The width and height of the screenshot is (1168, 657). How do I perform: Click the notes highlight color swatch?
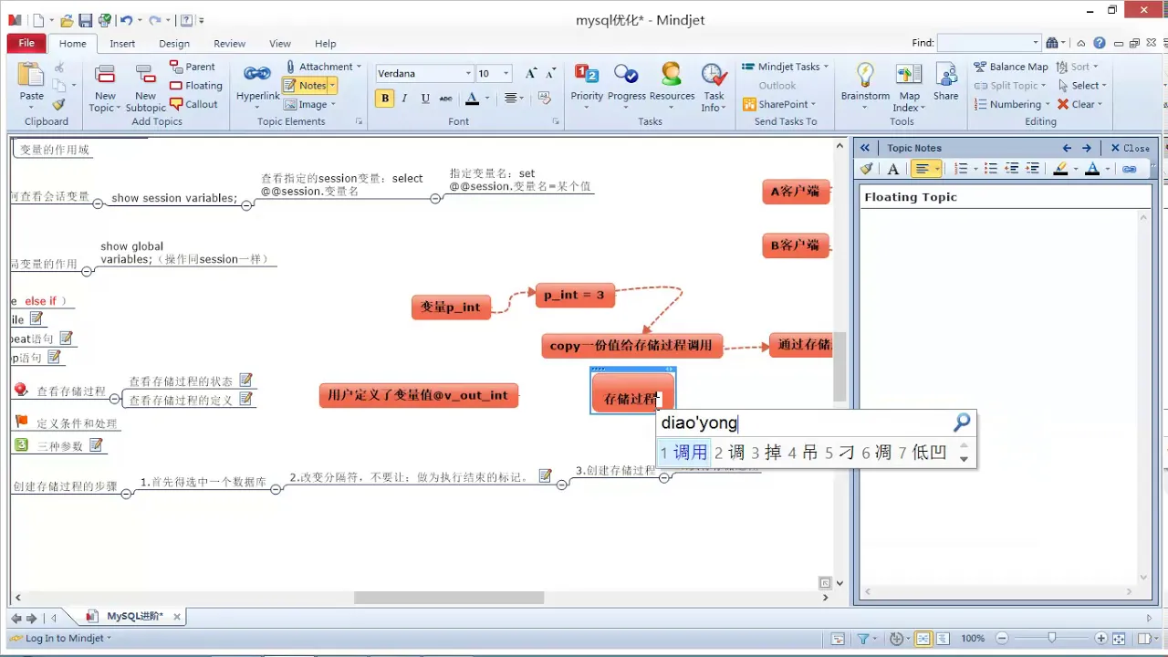(1059, 169)
